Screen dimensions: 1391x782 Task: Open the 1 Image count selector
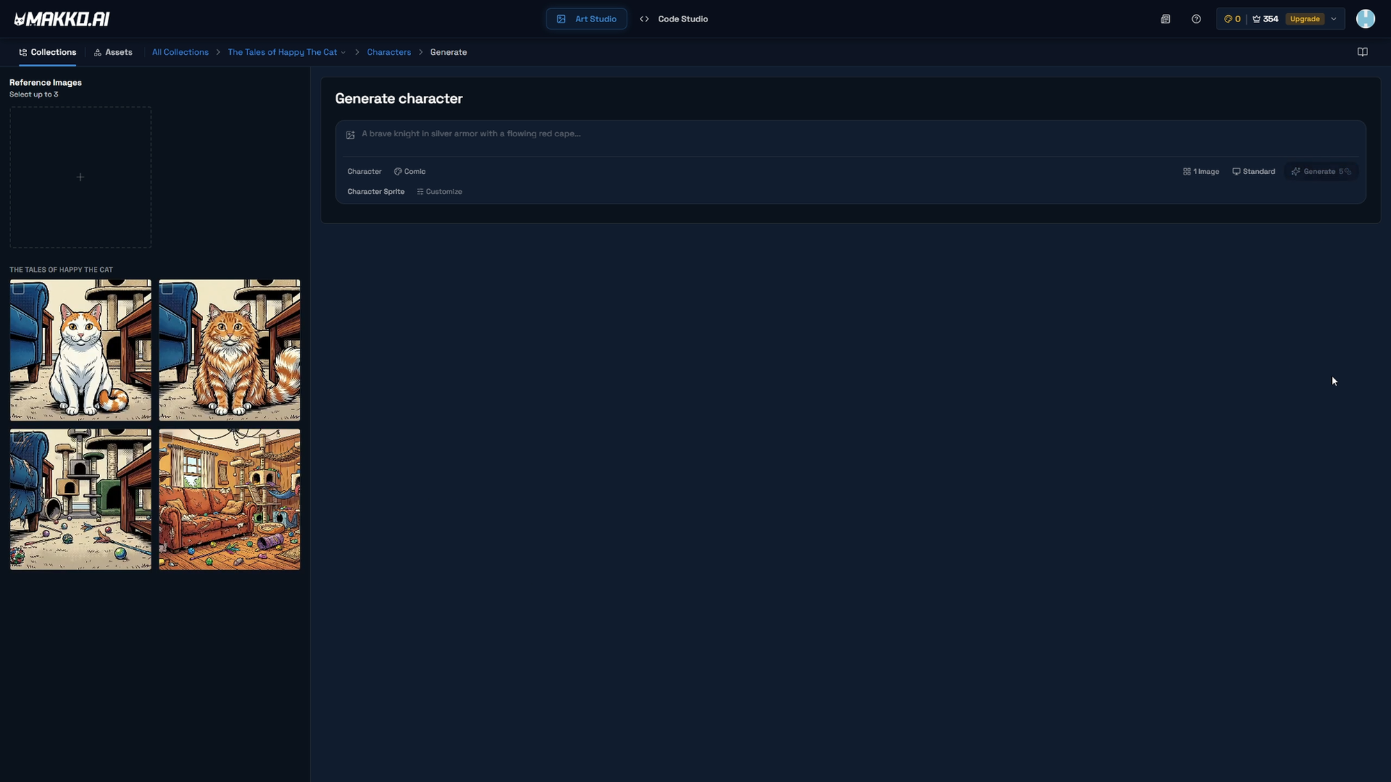[1200, 171]
